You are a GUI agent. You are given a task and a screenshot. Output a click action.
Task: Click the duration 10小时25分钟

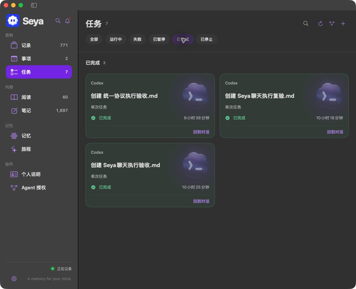tap(195, 187)
